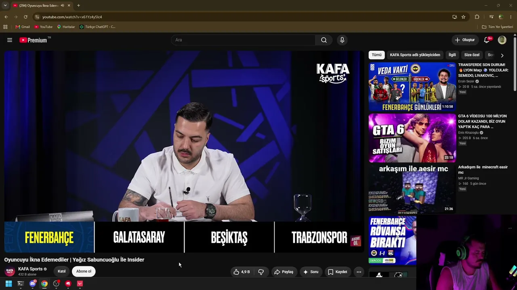517x290 pixels.
Task: Visit Enis Kirazoglu channel name
Action: point(468,133)
